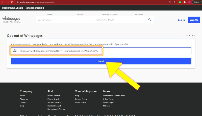The image size is (202, 116).
Task: Open the Business Search footer link
Action: point(54,106)
